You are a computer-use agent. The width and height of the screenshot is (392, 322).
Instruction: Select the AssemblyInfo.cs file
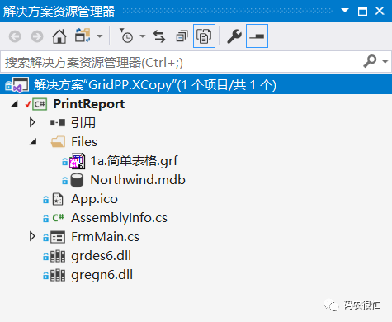[x=119, y=218]
